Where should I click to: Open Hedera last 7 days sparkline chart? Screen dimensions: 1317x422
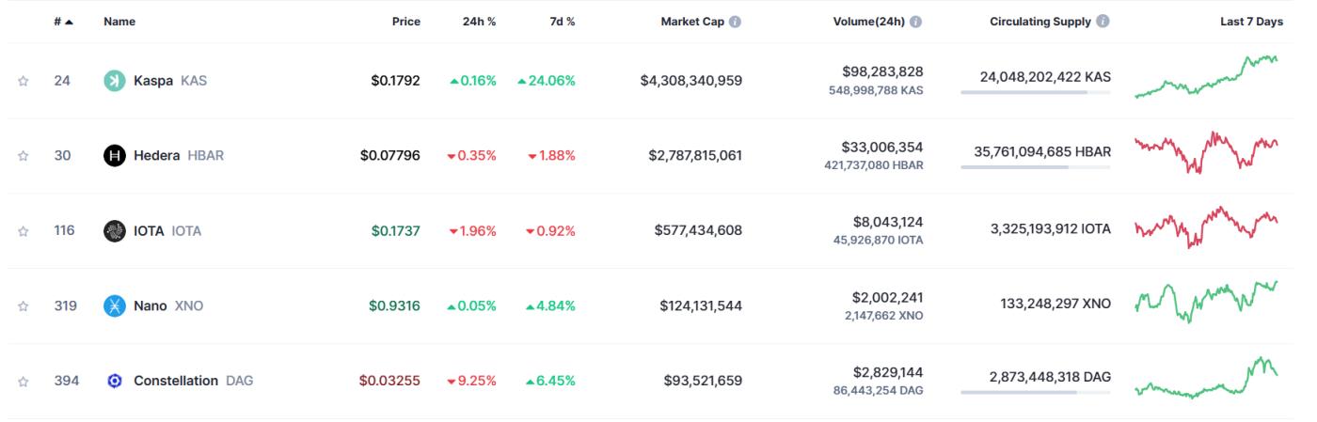1206,153
